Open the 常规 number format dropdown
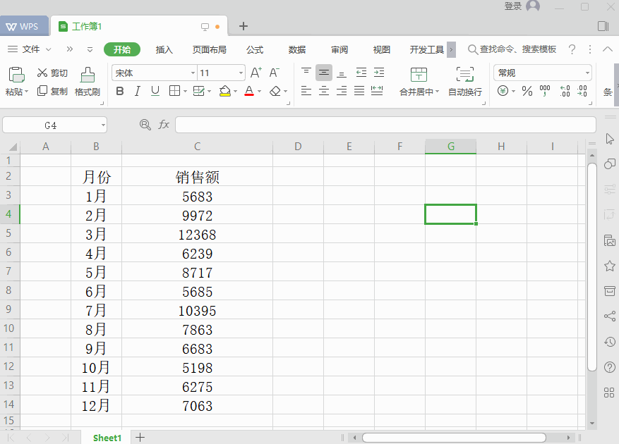The image size is (619, 444). [x=587, y=73]
